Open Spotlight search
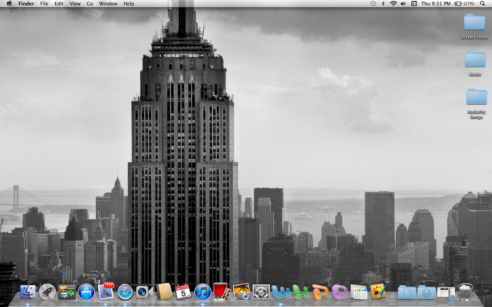The image size is (492, 307). 482,4
